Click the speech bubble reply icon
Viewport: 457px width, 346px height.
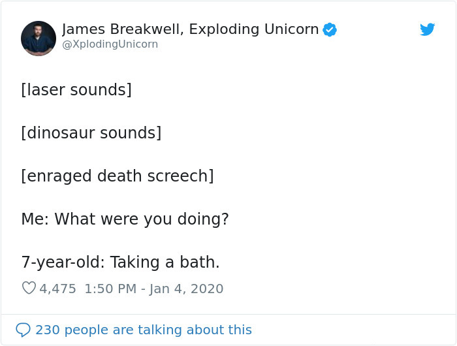point(23,330)
